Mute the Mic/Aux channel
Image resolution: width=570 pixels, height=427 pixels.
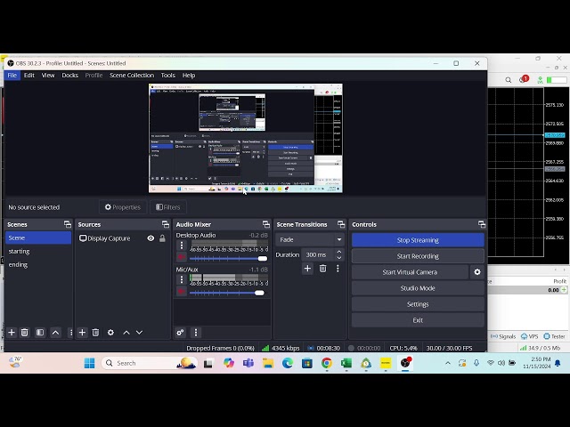click(x=182, y=292)
